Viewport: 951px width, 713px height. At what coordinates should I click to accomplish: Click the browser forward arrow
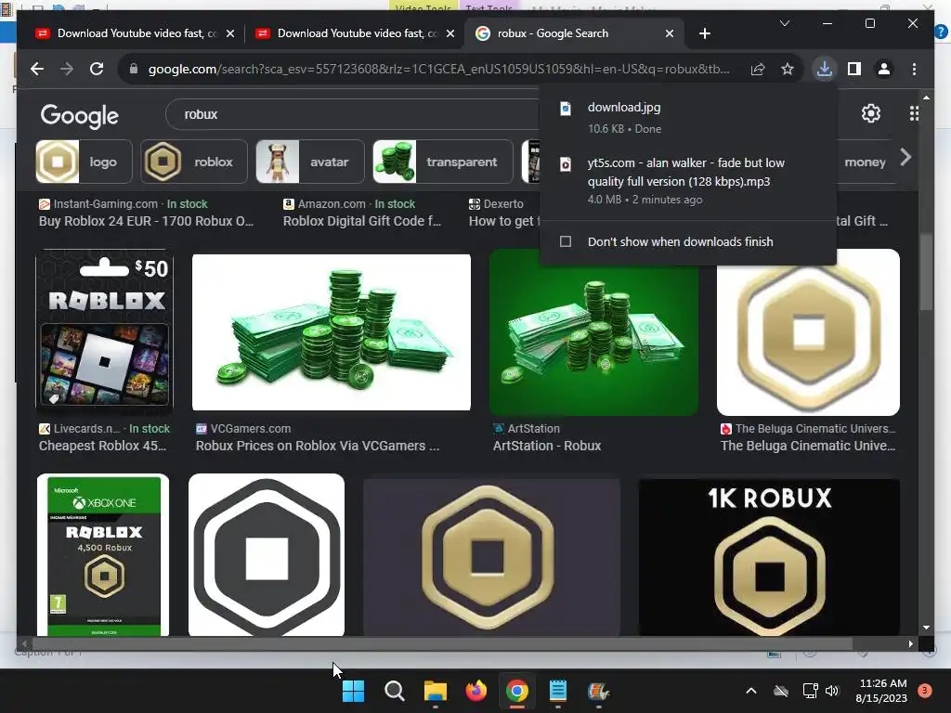tap(67, 69)
